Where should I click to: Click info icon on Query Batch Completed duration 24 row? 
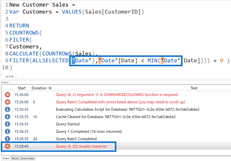(x=7, y=139)
